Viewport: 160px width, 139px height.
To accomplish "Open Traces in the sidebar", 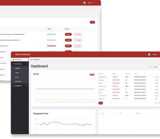I will [17, 73].
